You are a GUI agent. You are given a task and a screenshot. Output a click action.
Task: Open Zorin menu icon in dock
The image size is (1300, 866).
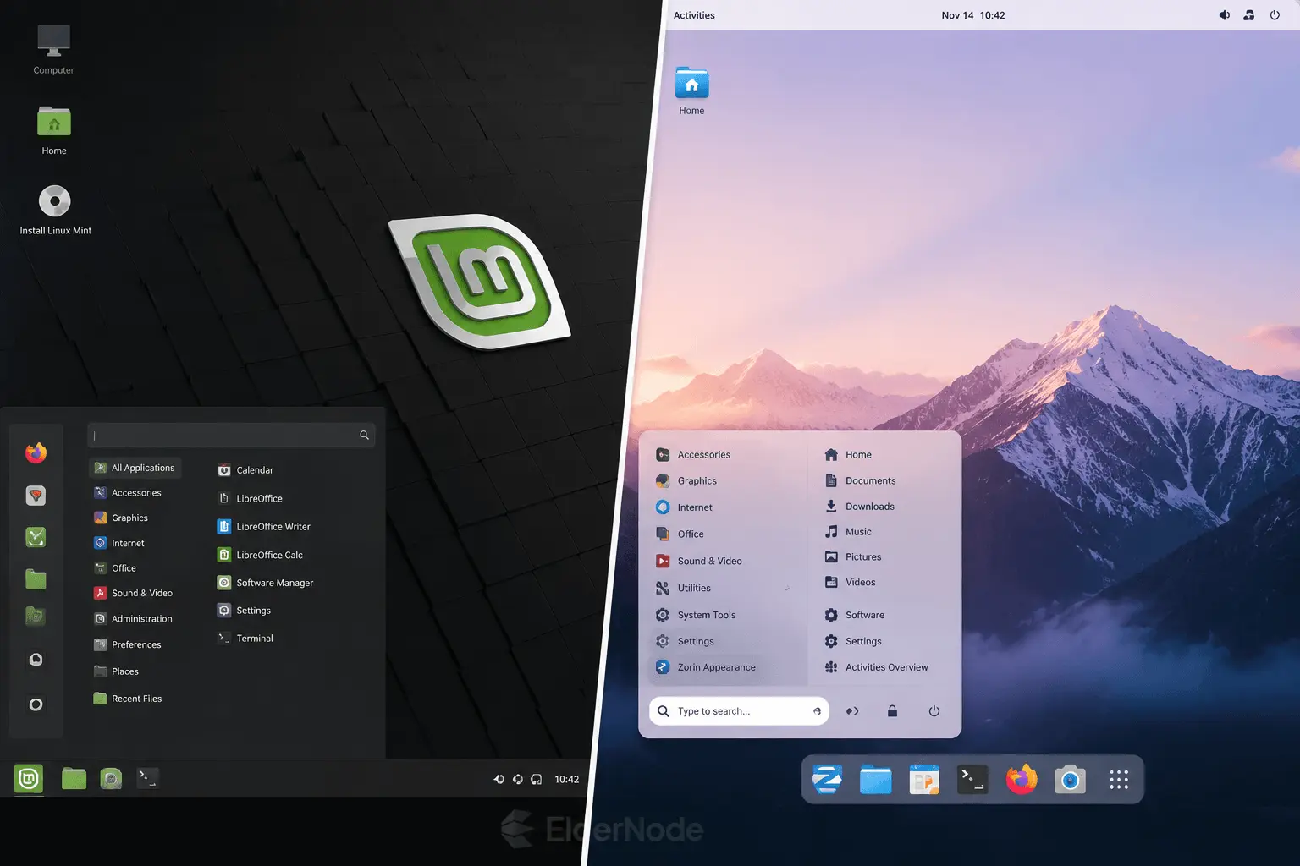tap(827, 779)
